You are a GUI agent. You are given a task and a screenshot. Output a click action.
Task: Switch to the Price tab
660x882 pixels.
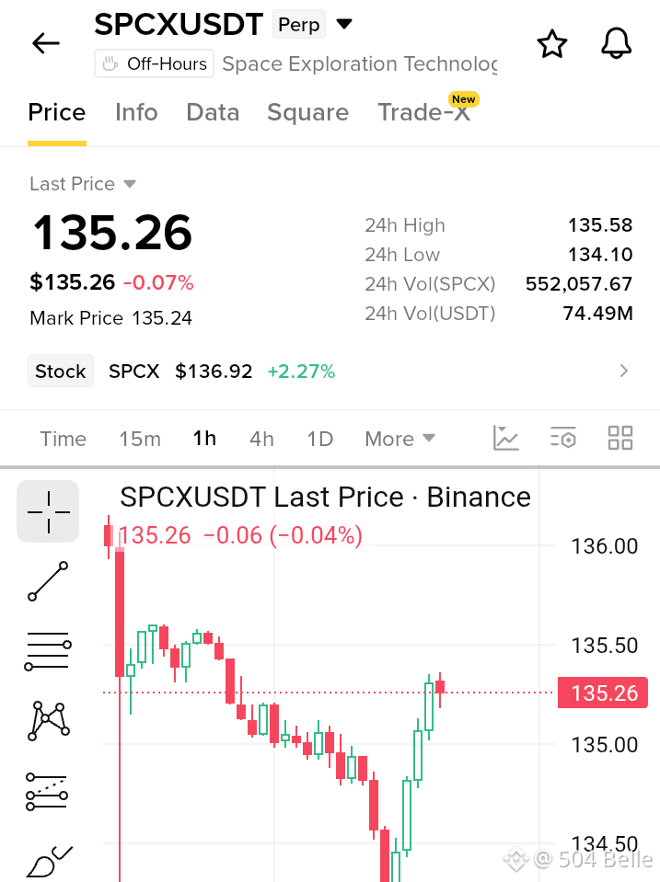[x=57, y=112]
